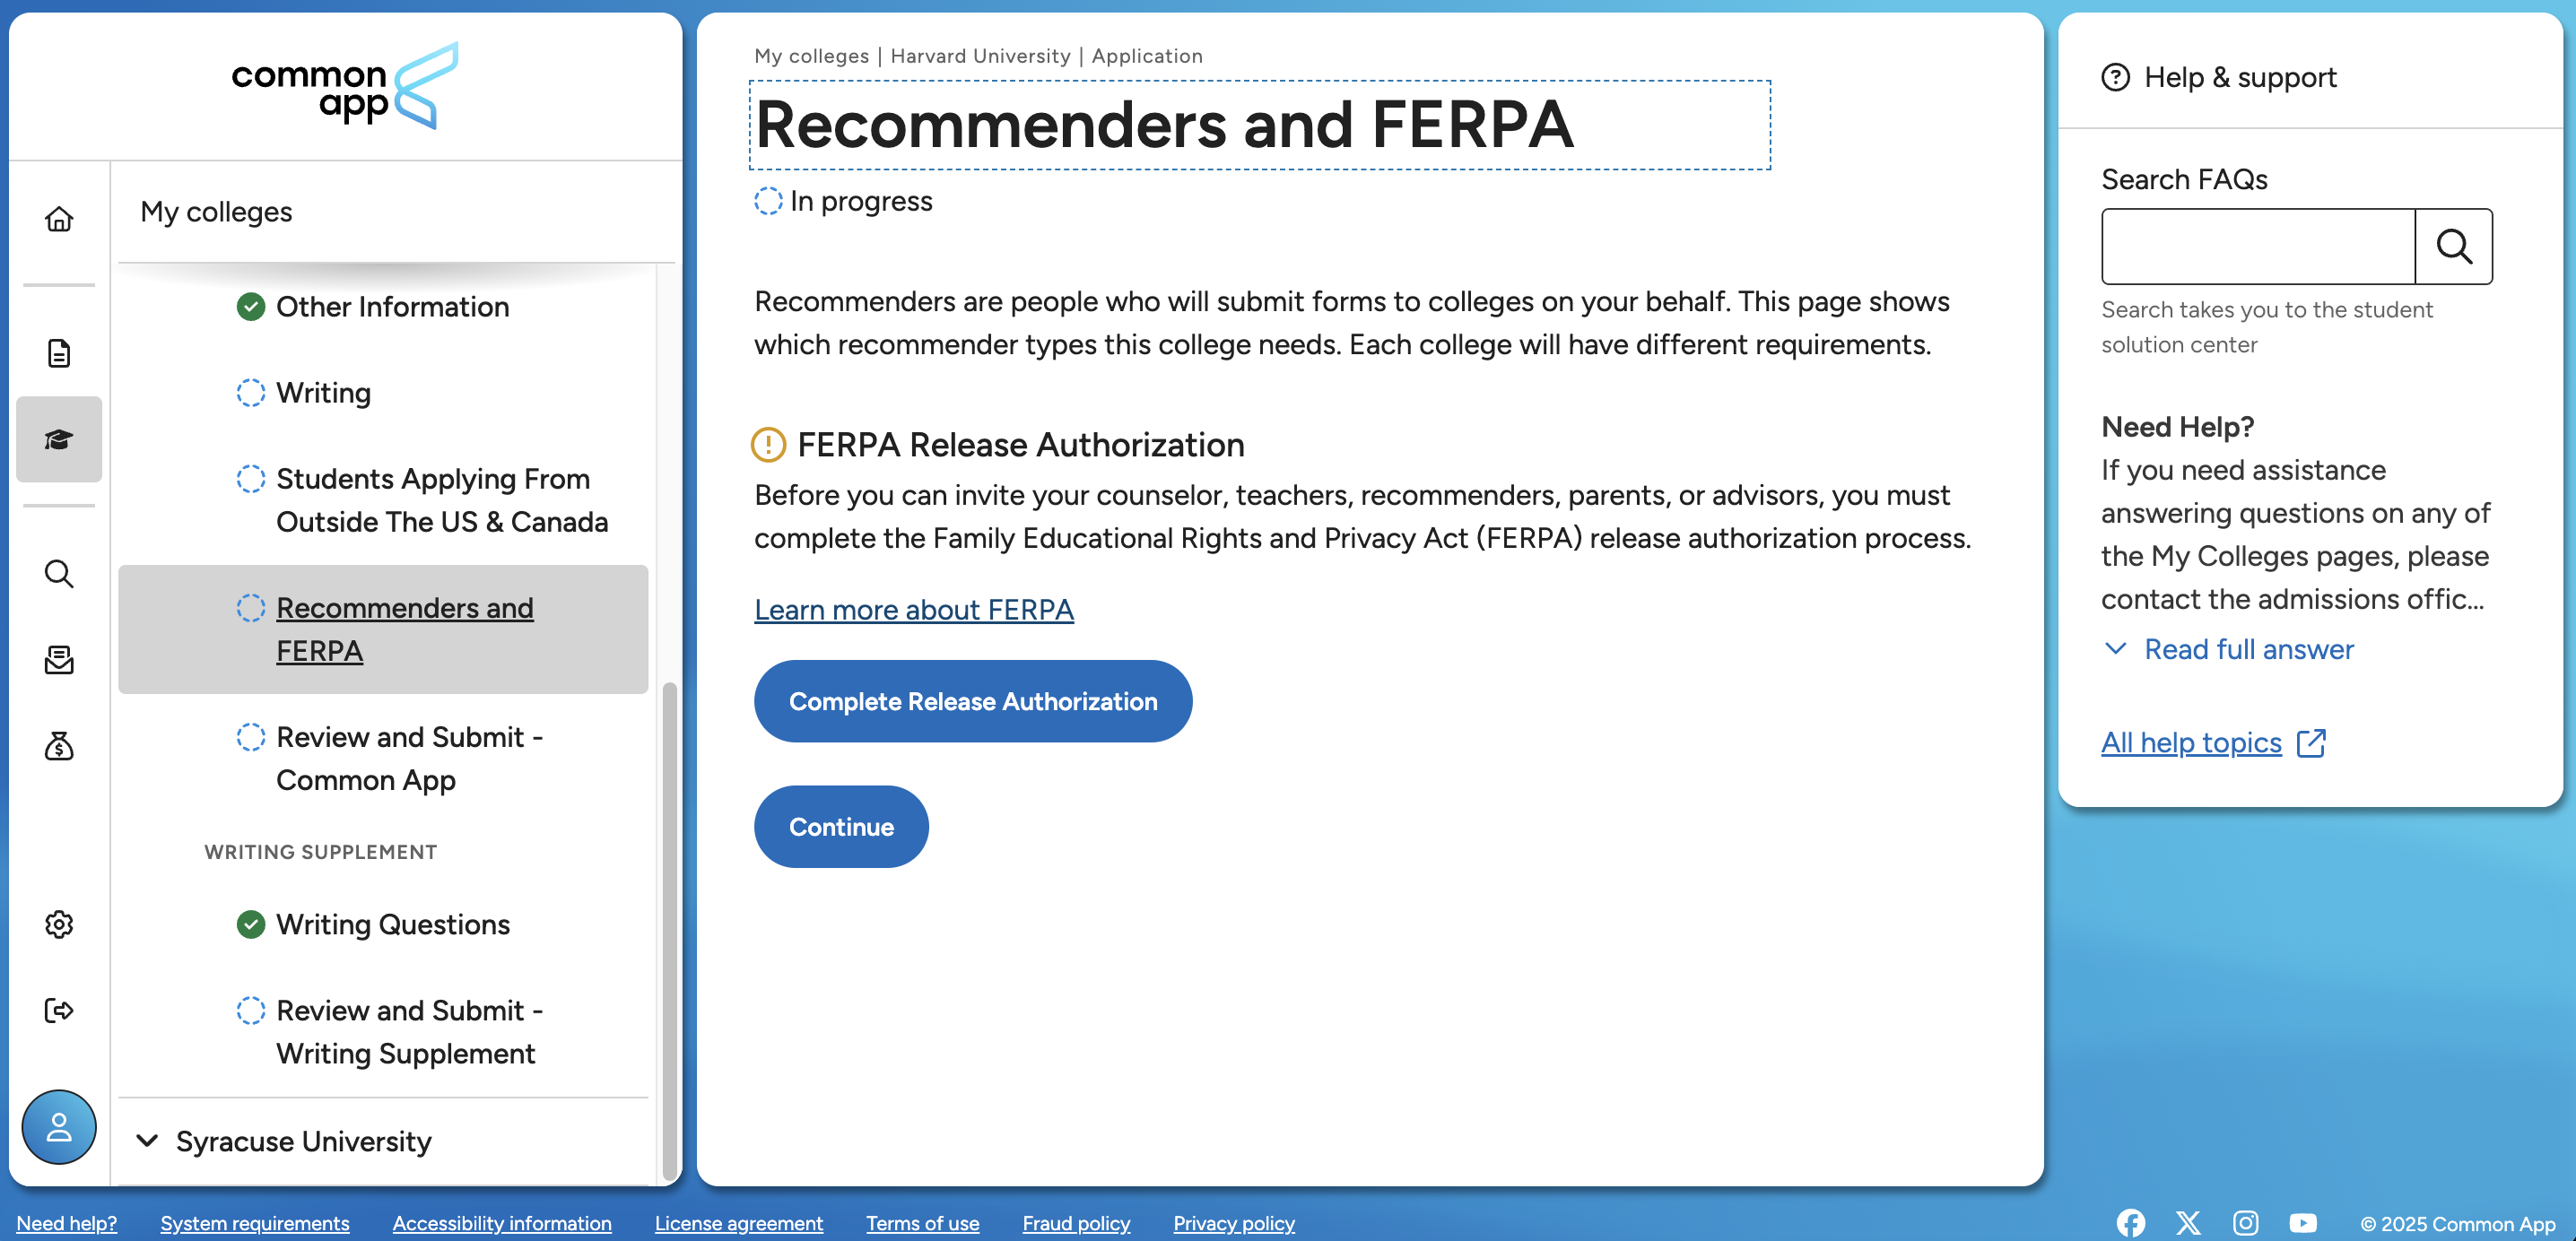Image resolution: width=2576 pixels, height=1241 pixels.
Task: Open the user profile avatar
Action: coord(59,1127)
